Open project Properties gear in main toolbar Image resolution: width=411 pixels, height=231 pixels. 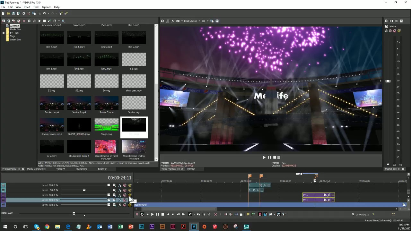tap(23, 13)
